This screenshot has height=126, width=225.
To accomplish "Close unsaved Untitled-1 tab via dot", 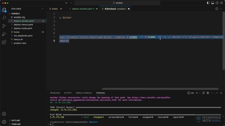I will pos(129,9).
